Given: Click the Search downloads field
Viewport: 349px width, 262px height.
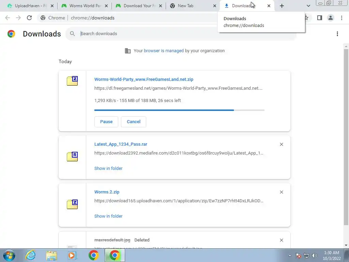Looking at the screenshot, I should click(181, 34).
